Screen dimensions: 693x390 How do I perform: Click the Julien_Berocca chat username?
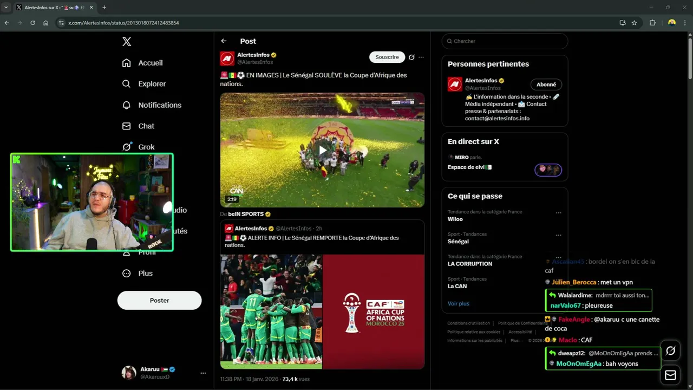tap(574, 282)
